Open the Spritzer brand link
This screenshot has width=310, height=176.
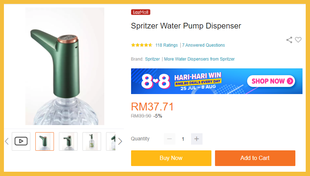coord(152,59)
